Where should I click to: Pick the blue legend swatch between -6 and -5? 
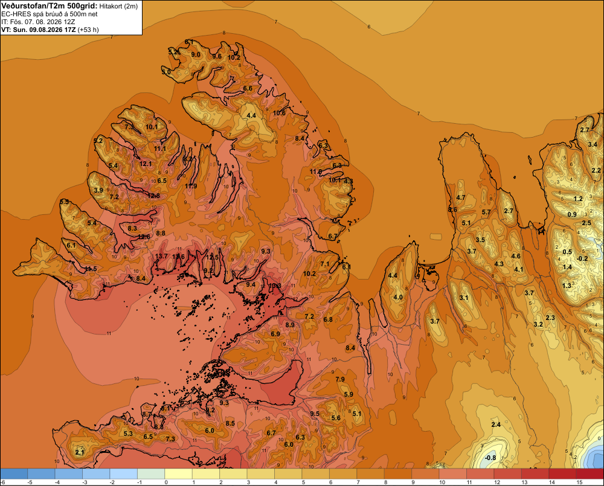14,474
